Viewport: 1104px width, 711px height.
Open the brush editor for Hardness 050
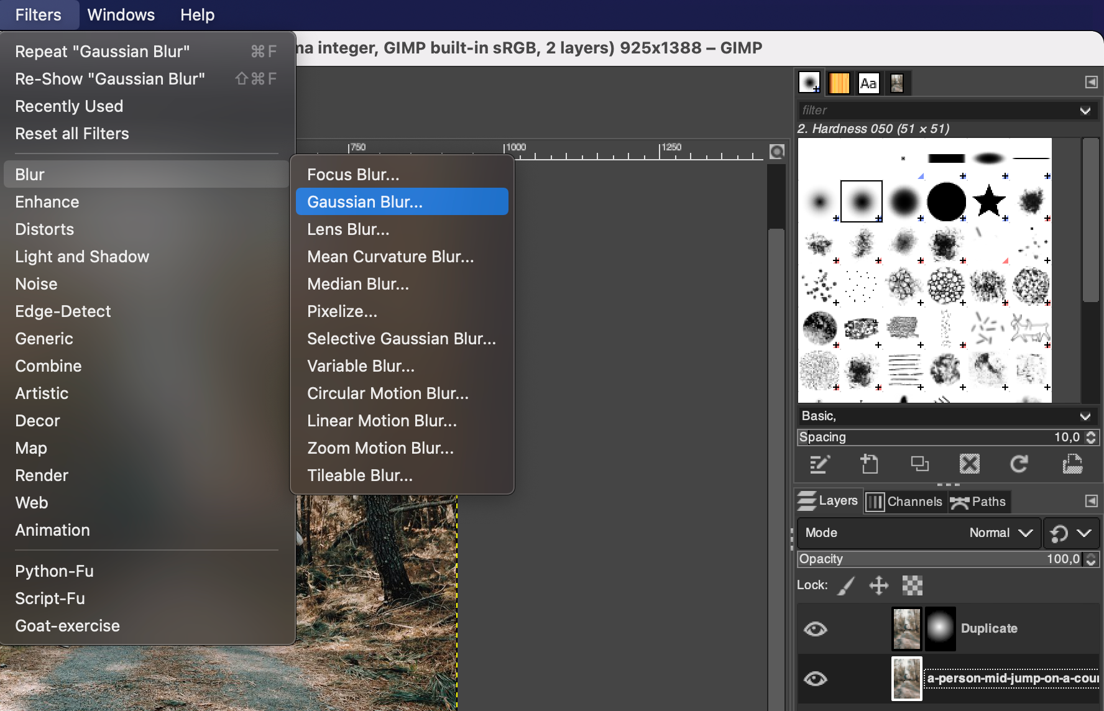821,464
